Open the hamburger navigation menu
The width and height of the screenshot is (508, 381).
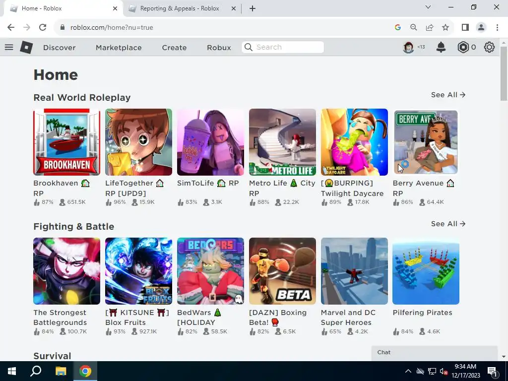click(x=9, y=47)
